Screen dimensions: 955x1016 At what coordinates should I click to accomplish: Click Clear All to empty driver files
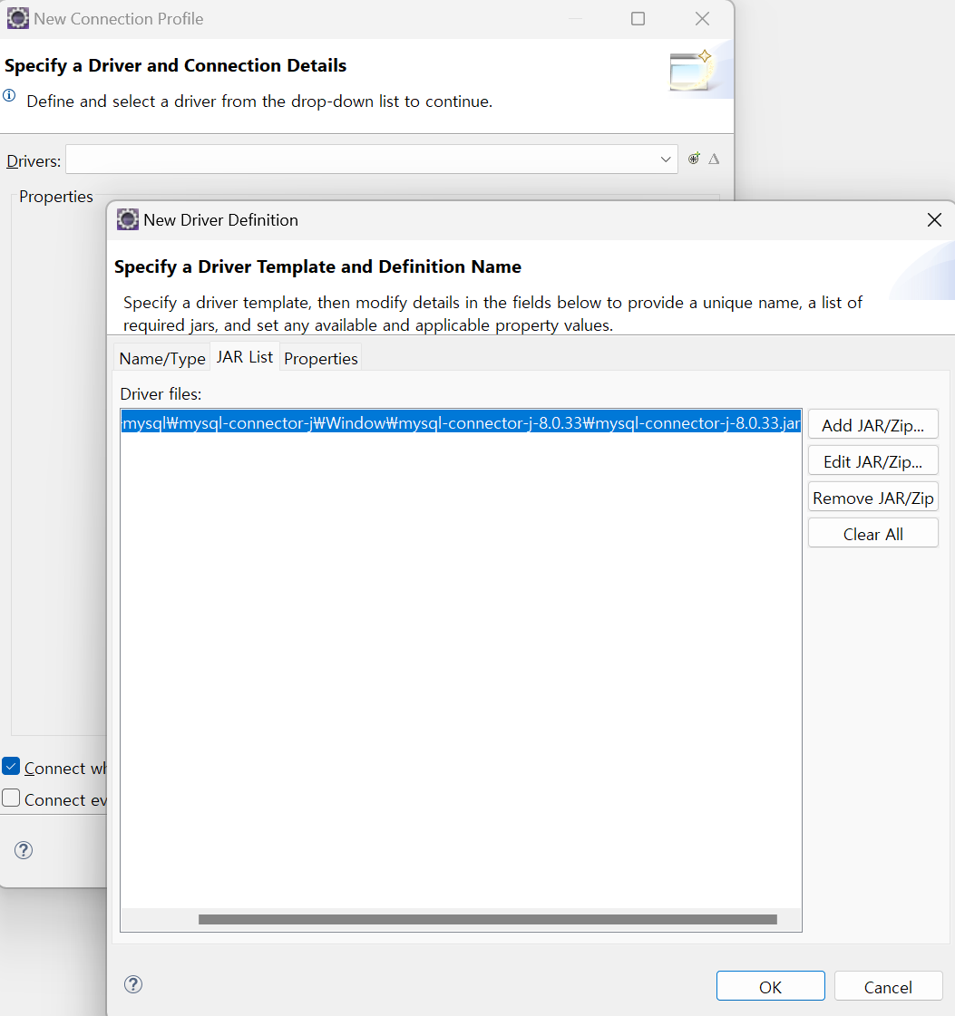[x=872, y=534]
